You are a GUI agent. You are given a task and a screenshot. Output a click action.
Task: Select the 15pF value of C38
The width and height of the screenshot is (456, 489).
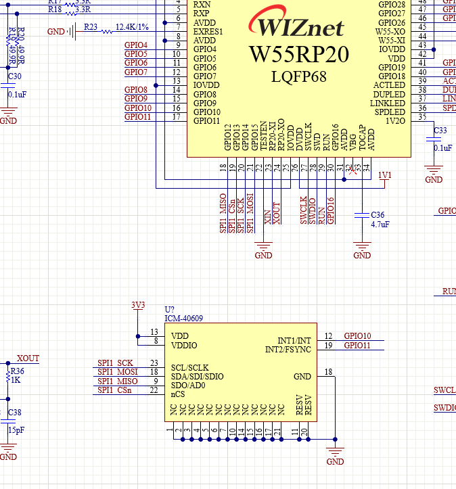click(x=16, y=430)
